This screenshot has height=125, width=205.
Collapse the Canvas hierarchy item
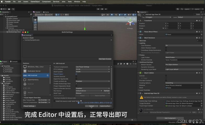pos(6,28)
